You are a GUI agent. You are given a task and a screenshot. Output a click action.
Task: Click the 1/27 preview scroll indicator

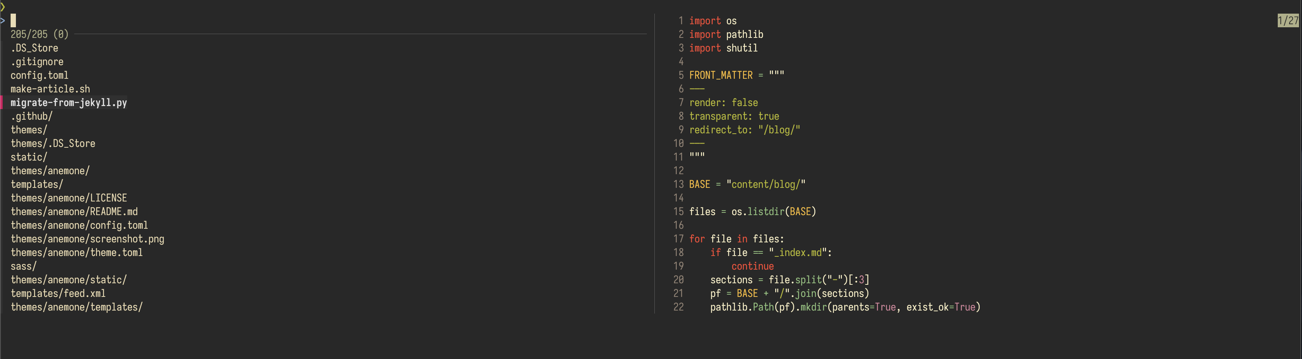coord(1284,21)
